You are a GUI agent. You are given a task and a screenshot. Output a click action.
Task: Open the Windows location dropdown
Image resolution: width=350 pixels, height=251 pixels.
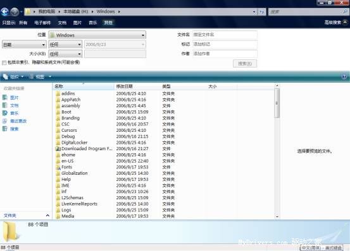pyautogui.click(x=97, y=35)
